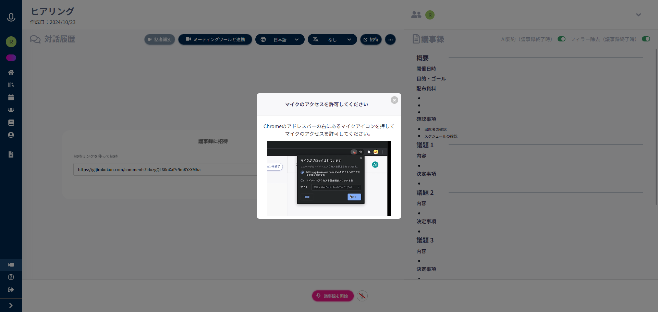
Task: Open the calendar icon in sidebar
Action: pos(11,98)
